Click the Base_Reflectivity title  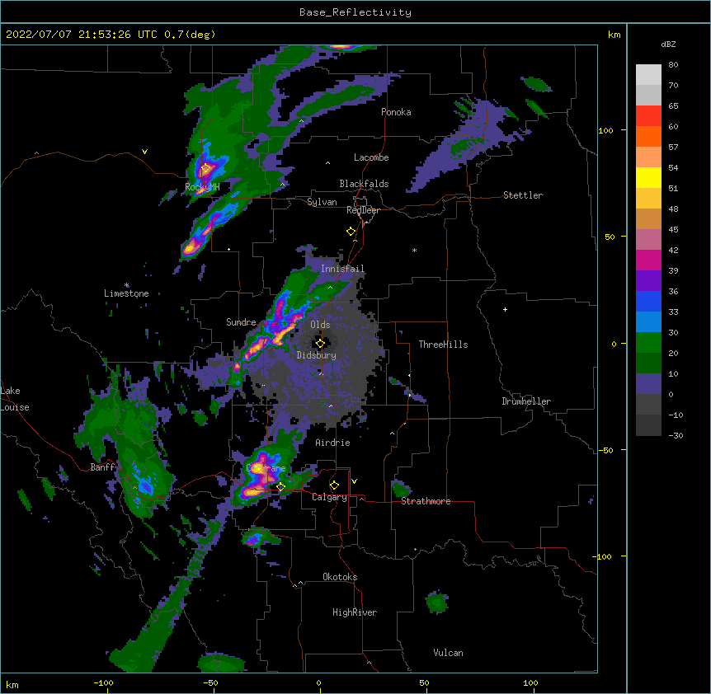(355, 12)
